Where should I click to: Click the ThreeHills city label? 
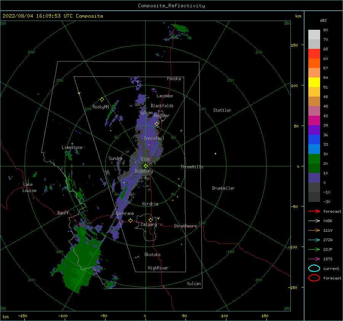(x=192, y=167)
